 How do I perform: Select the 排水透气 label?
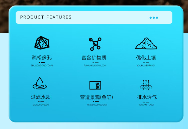point(147,97)
